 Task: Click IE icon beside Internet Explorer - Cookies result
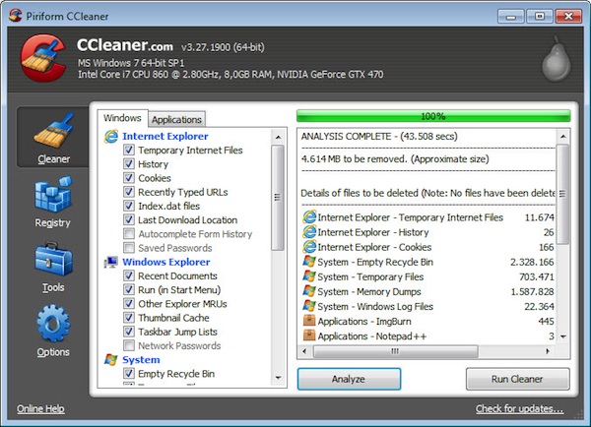tap(309, 247)
